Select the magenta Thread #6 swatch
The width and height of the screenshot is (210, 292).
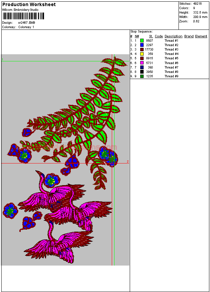point(142,63)
